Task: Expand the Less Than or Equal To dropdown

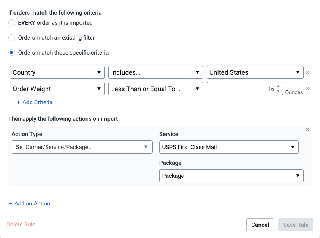Action: pyautogui.click(x=156, y=89)
